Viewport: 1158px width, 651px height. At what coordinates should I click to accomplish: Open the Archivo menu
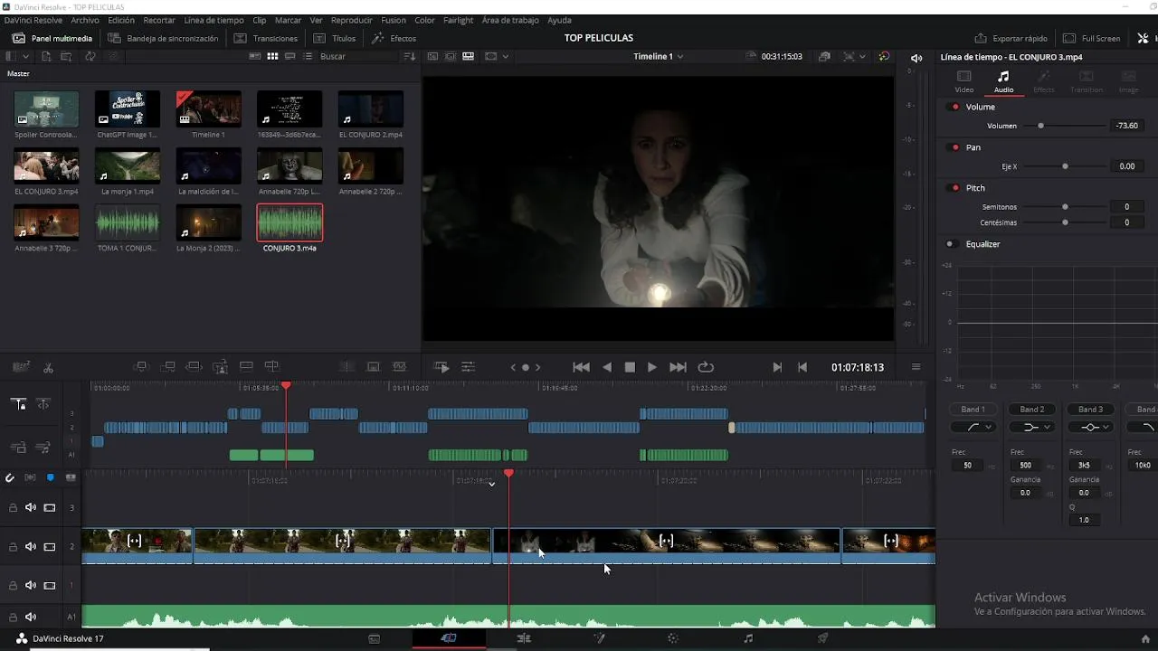click(85, 20)
